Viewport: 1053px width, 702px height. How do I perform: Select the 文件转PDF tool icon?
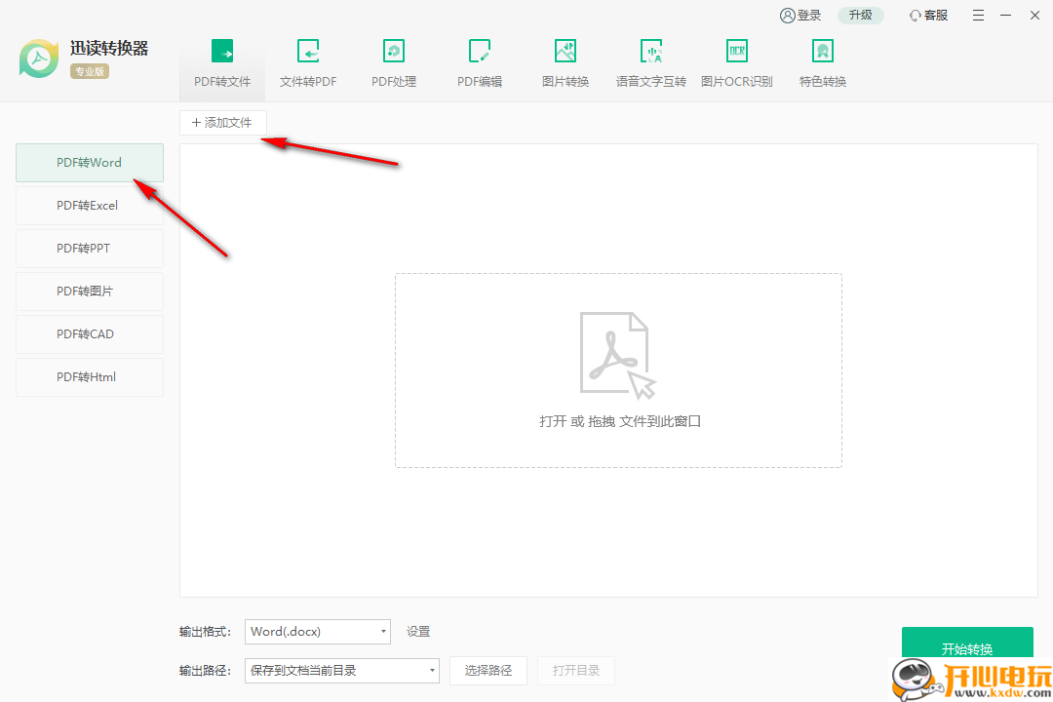307,61
